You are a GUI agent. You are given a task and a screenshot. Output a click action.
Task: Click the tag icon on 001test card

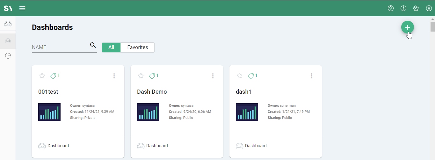pos(53,76)
